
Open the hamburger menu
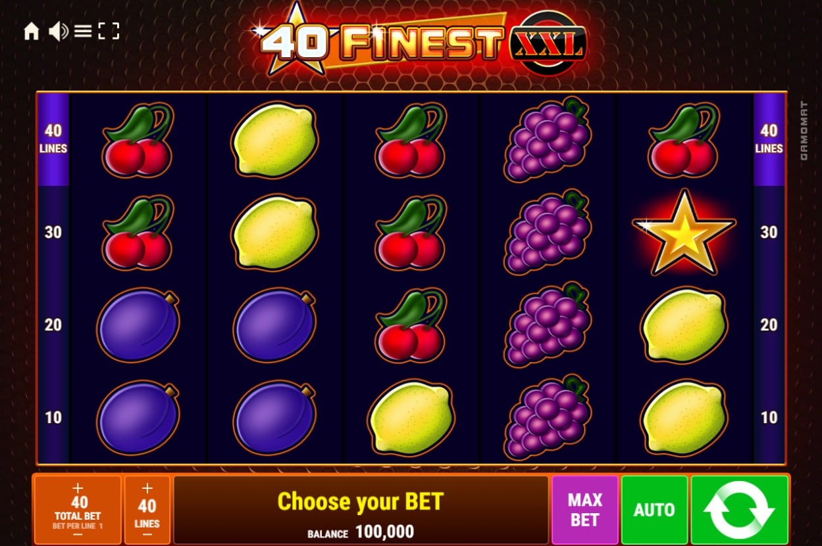82,31
